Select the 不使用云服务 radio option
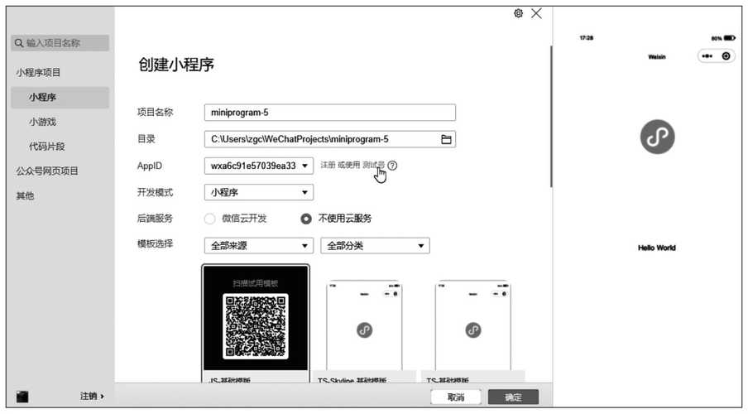The width and height of the screenshot is (748, 414). [306, 219]
